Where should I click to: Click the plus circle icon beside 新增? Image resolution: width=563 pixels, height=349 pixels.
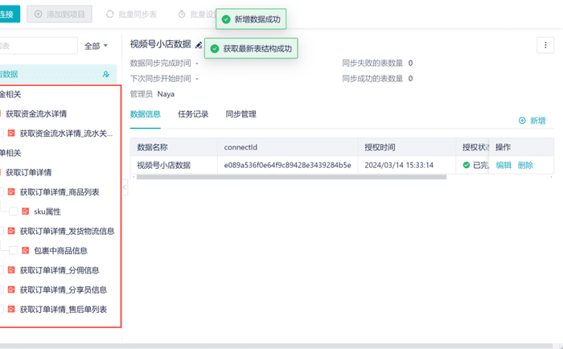pyautogui.click(x=522, y=121)
